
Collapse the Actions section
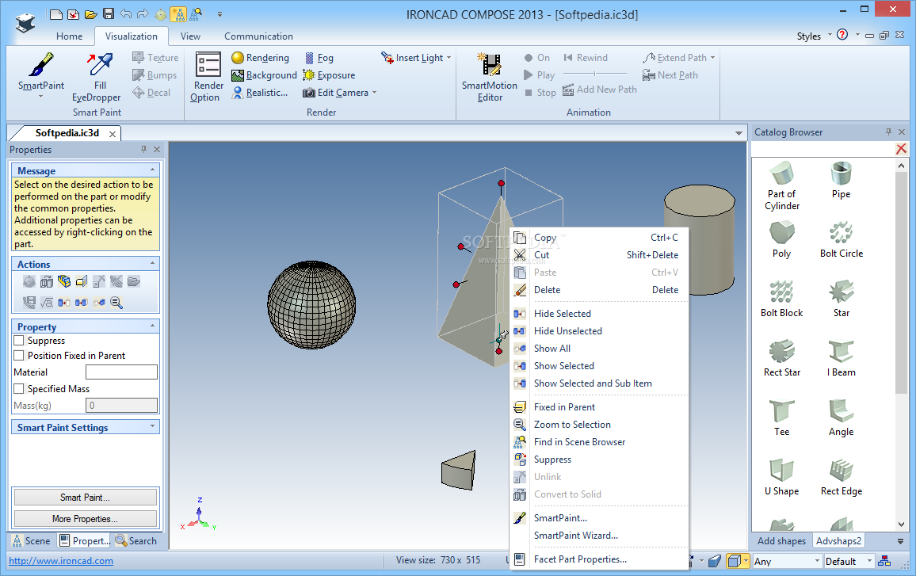click(x=152, y=264)
